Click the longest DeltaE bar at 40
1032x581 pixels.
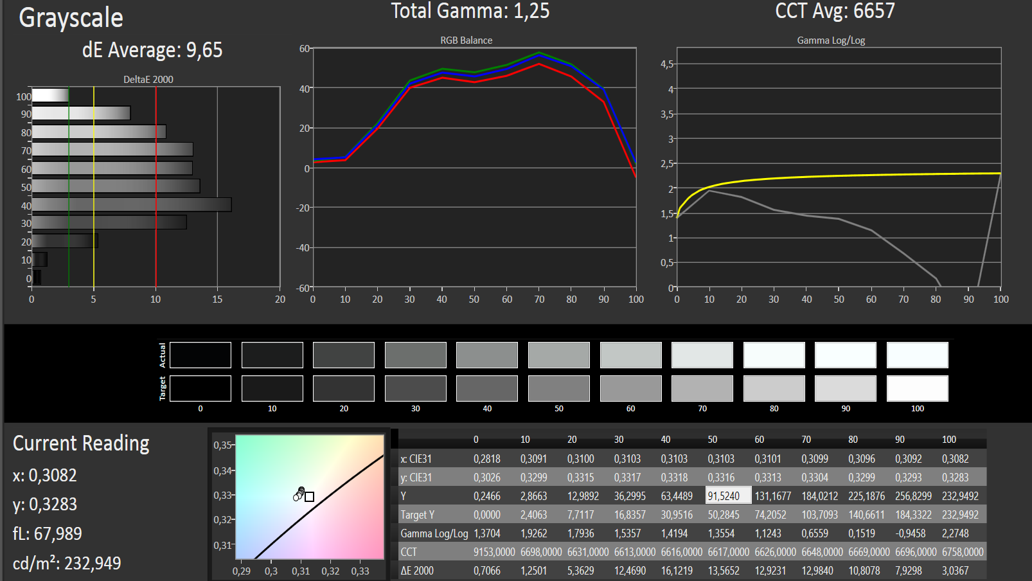(132, 205)
